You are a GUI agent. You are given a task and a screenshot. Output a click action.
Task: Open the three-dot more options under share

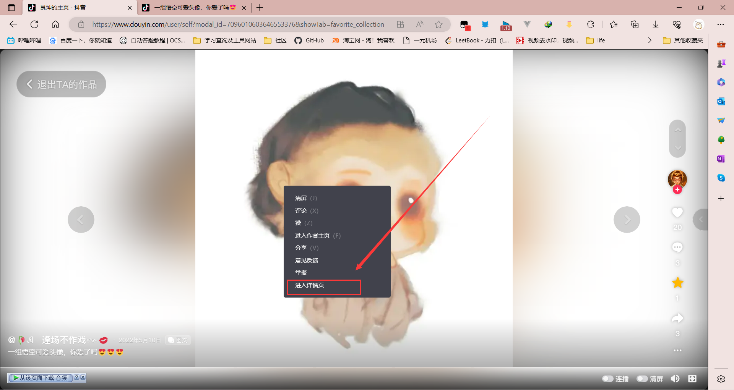click(677, 350)
